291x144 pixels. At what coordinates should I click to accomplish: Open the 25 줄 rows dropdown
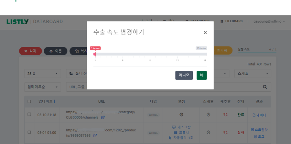tap(42, 74)
